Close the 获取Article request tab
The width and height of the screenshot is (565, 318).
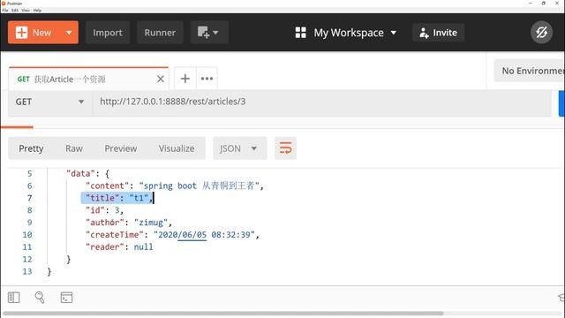click(x=161, y=79)
